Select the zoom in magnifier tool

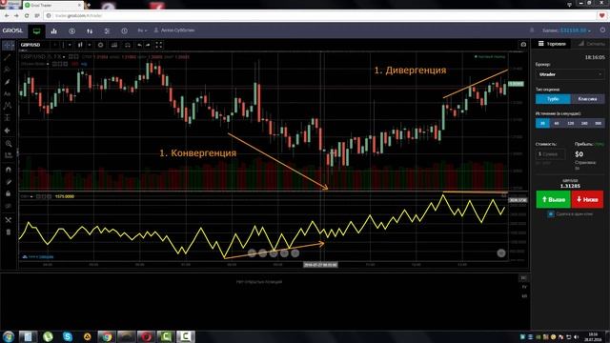[x=9, y=144]
